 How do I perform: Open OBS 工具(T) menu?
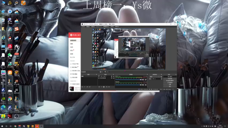point(112,27)
